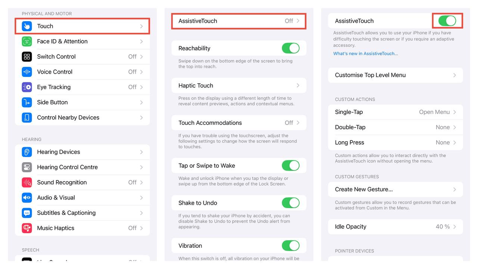The height and width of the screenshot is (269, 478).
Task: Tap the blue Touch hand icon
Action: tap(27, 26)
